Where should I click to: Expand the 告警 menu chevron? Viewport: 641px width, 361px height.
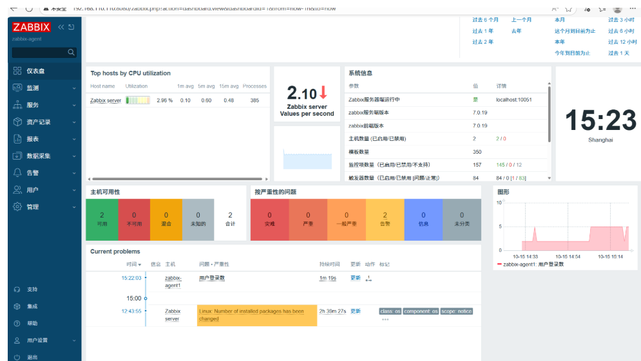coord(74,173)
